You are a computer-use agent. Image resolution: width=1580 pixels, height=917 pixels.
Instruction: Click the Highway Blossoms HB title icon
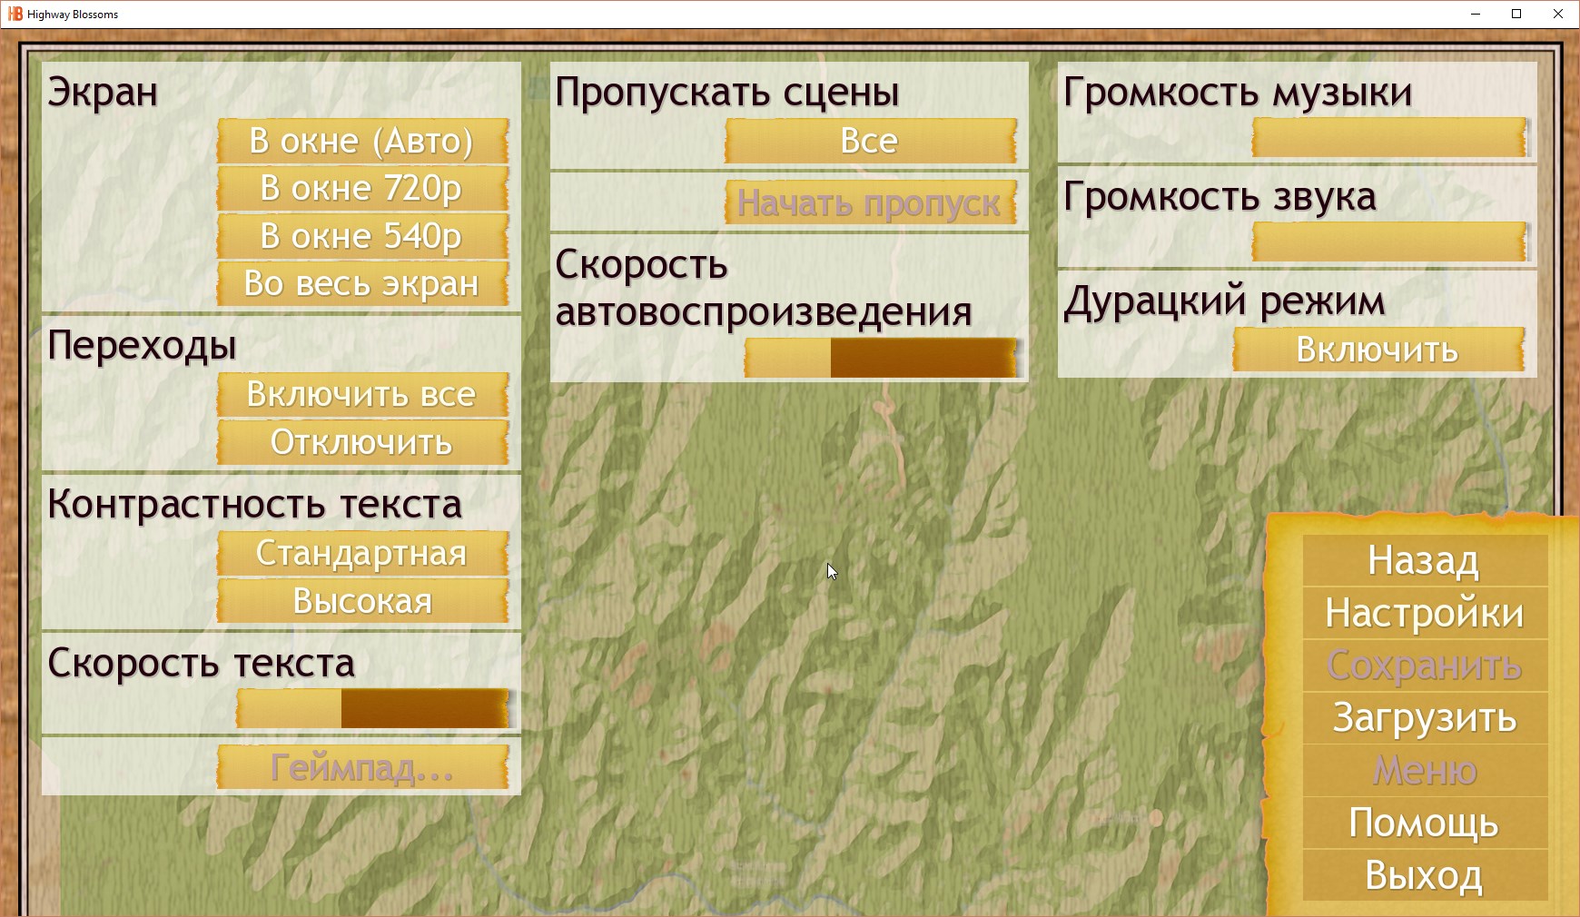tap(15, 14)
